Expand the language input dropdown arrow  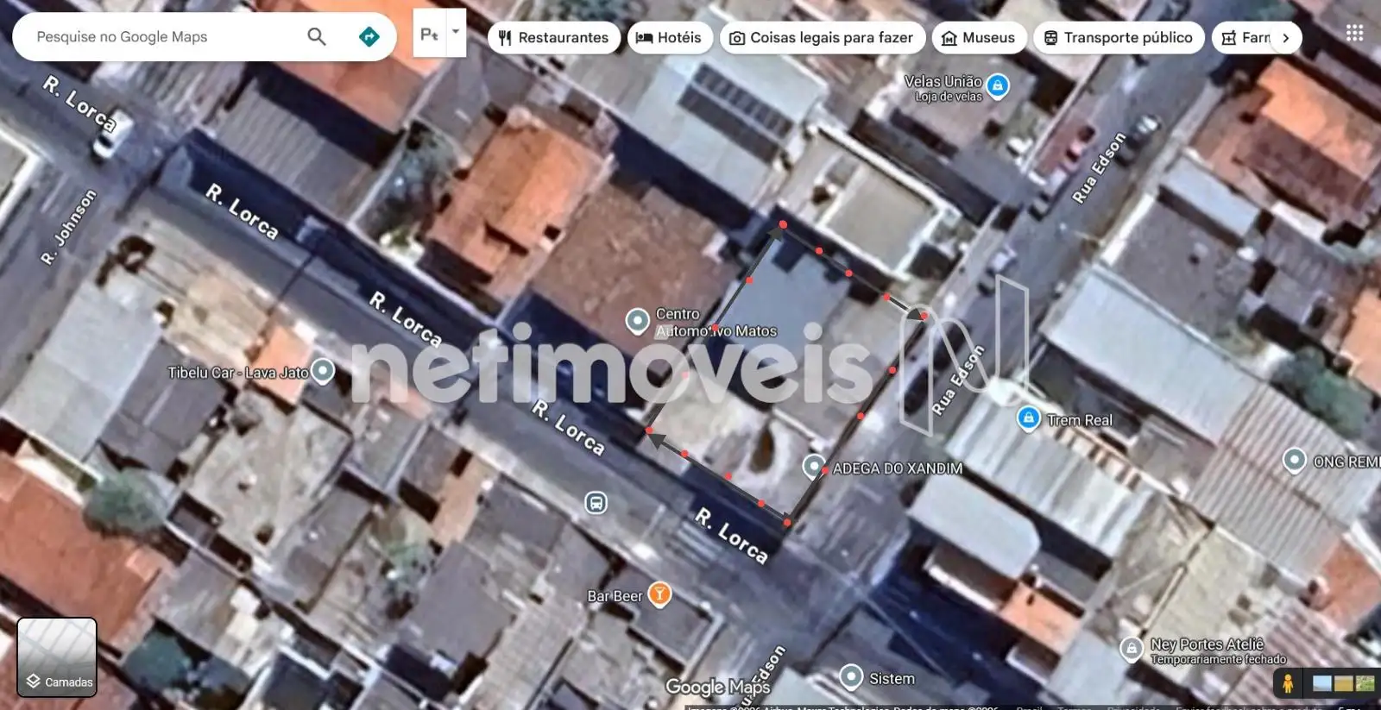(x=456, y=32)
